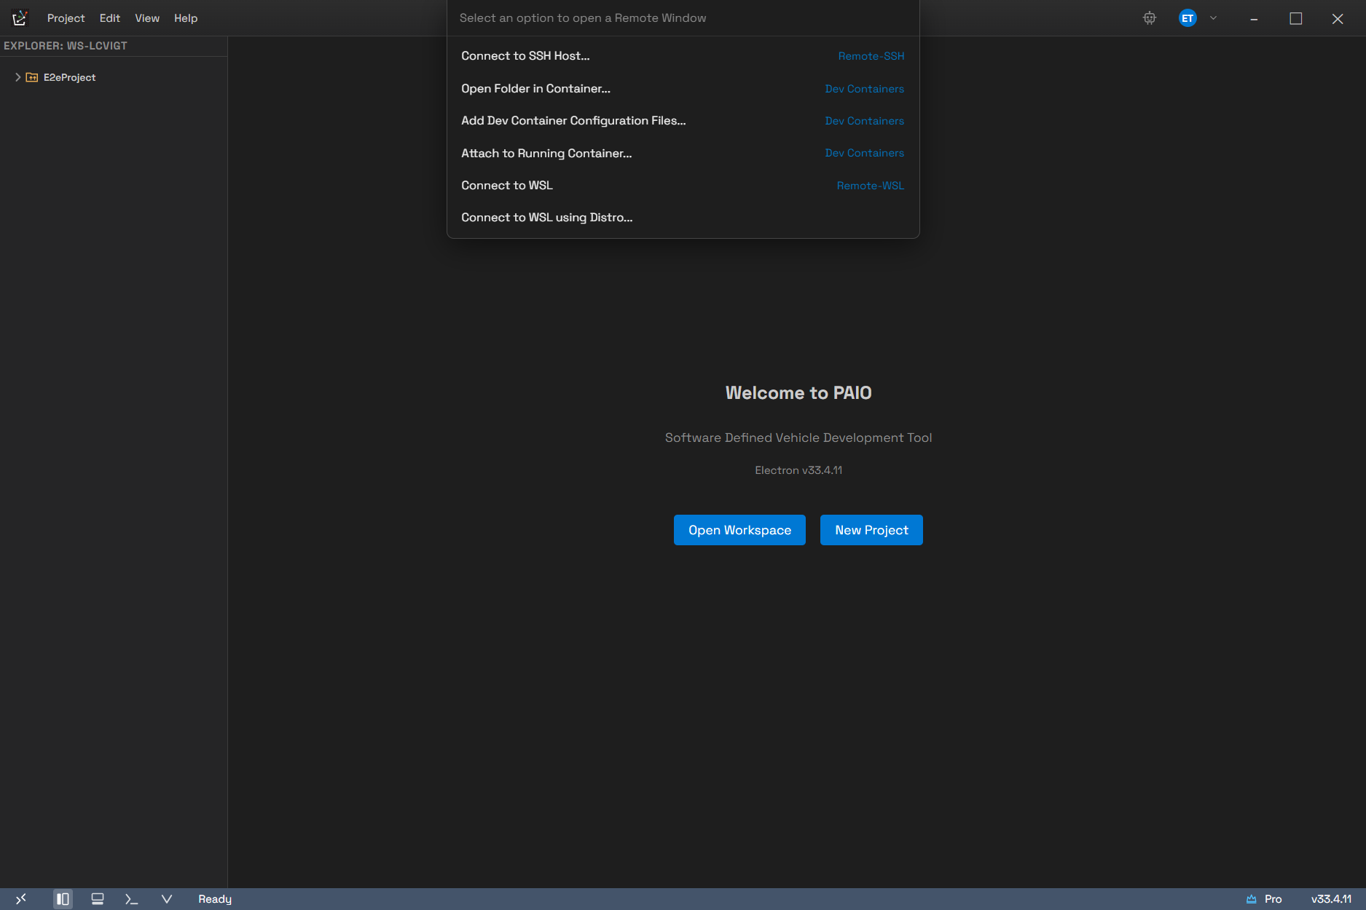Maximize the PAIO window
The width and height of the screenshot is (1366, 910).
click(1296, 18)
